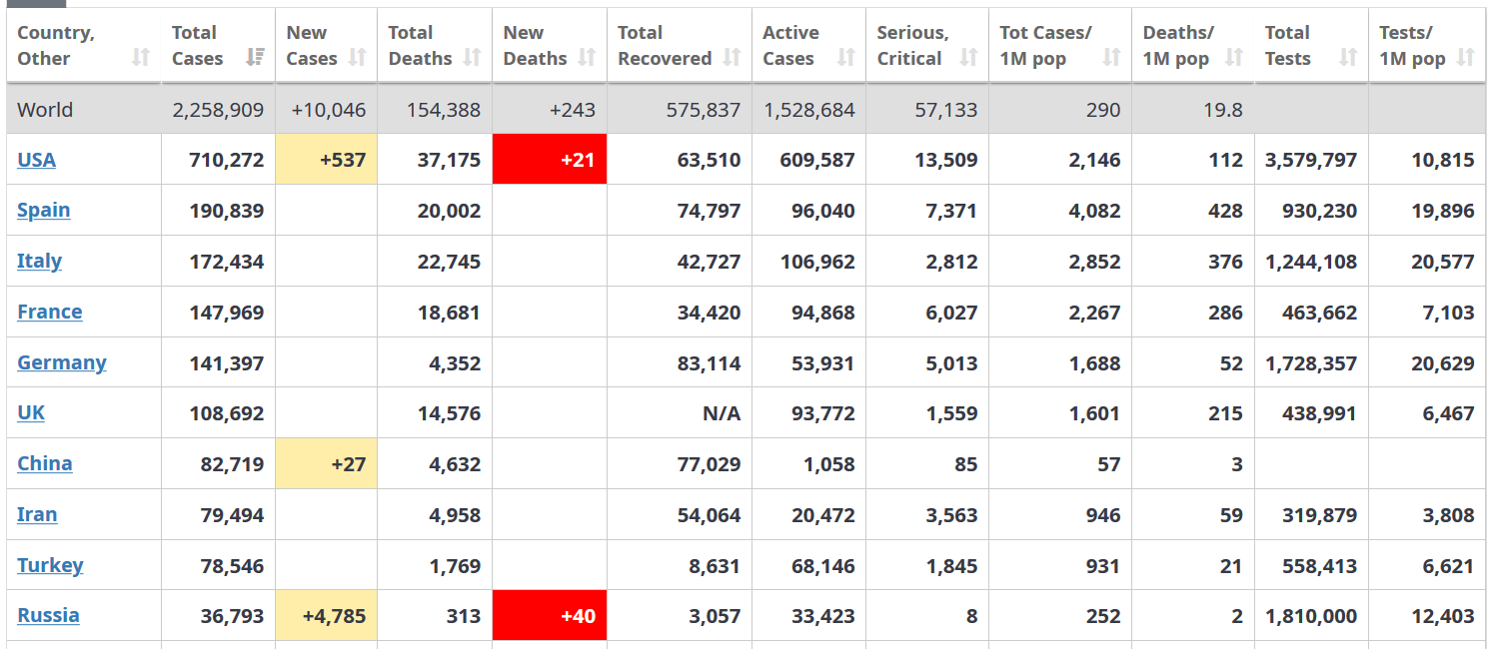Click China total deaths 4,632
Image resolution: width=1493 pixels, height=649 pixels.
click(x=455, y=464)
